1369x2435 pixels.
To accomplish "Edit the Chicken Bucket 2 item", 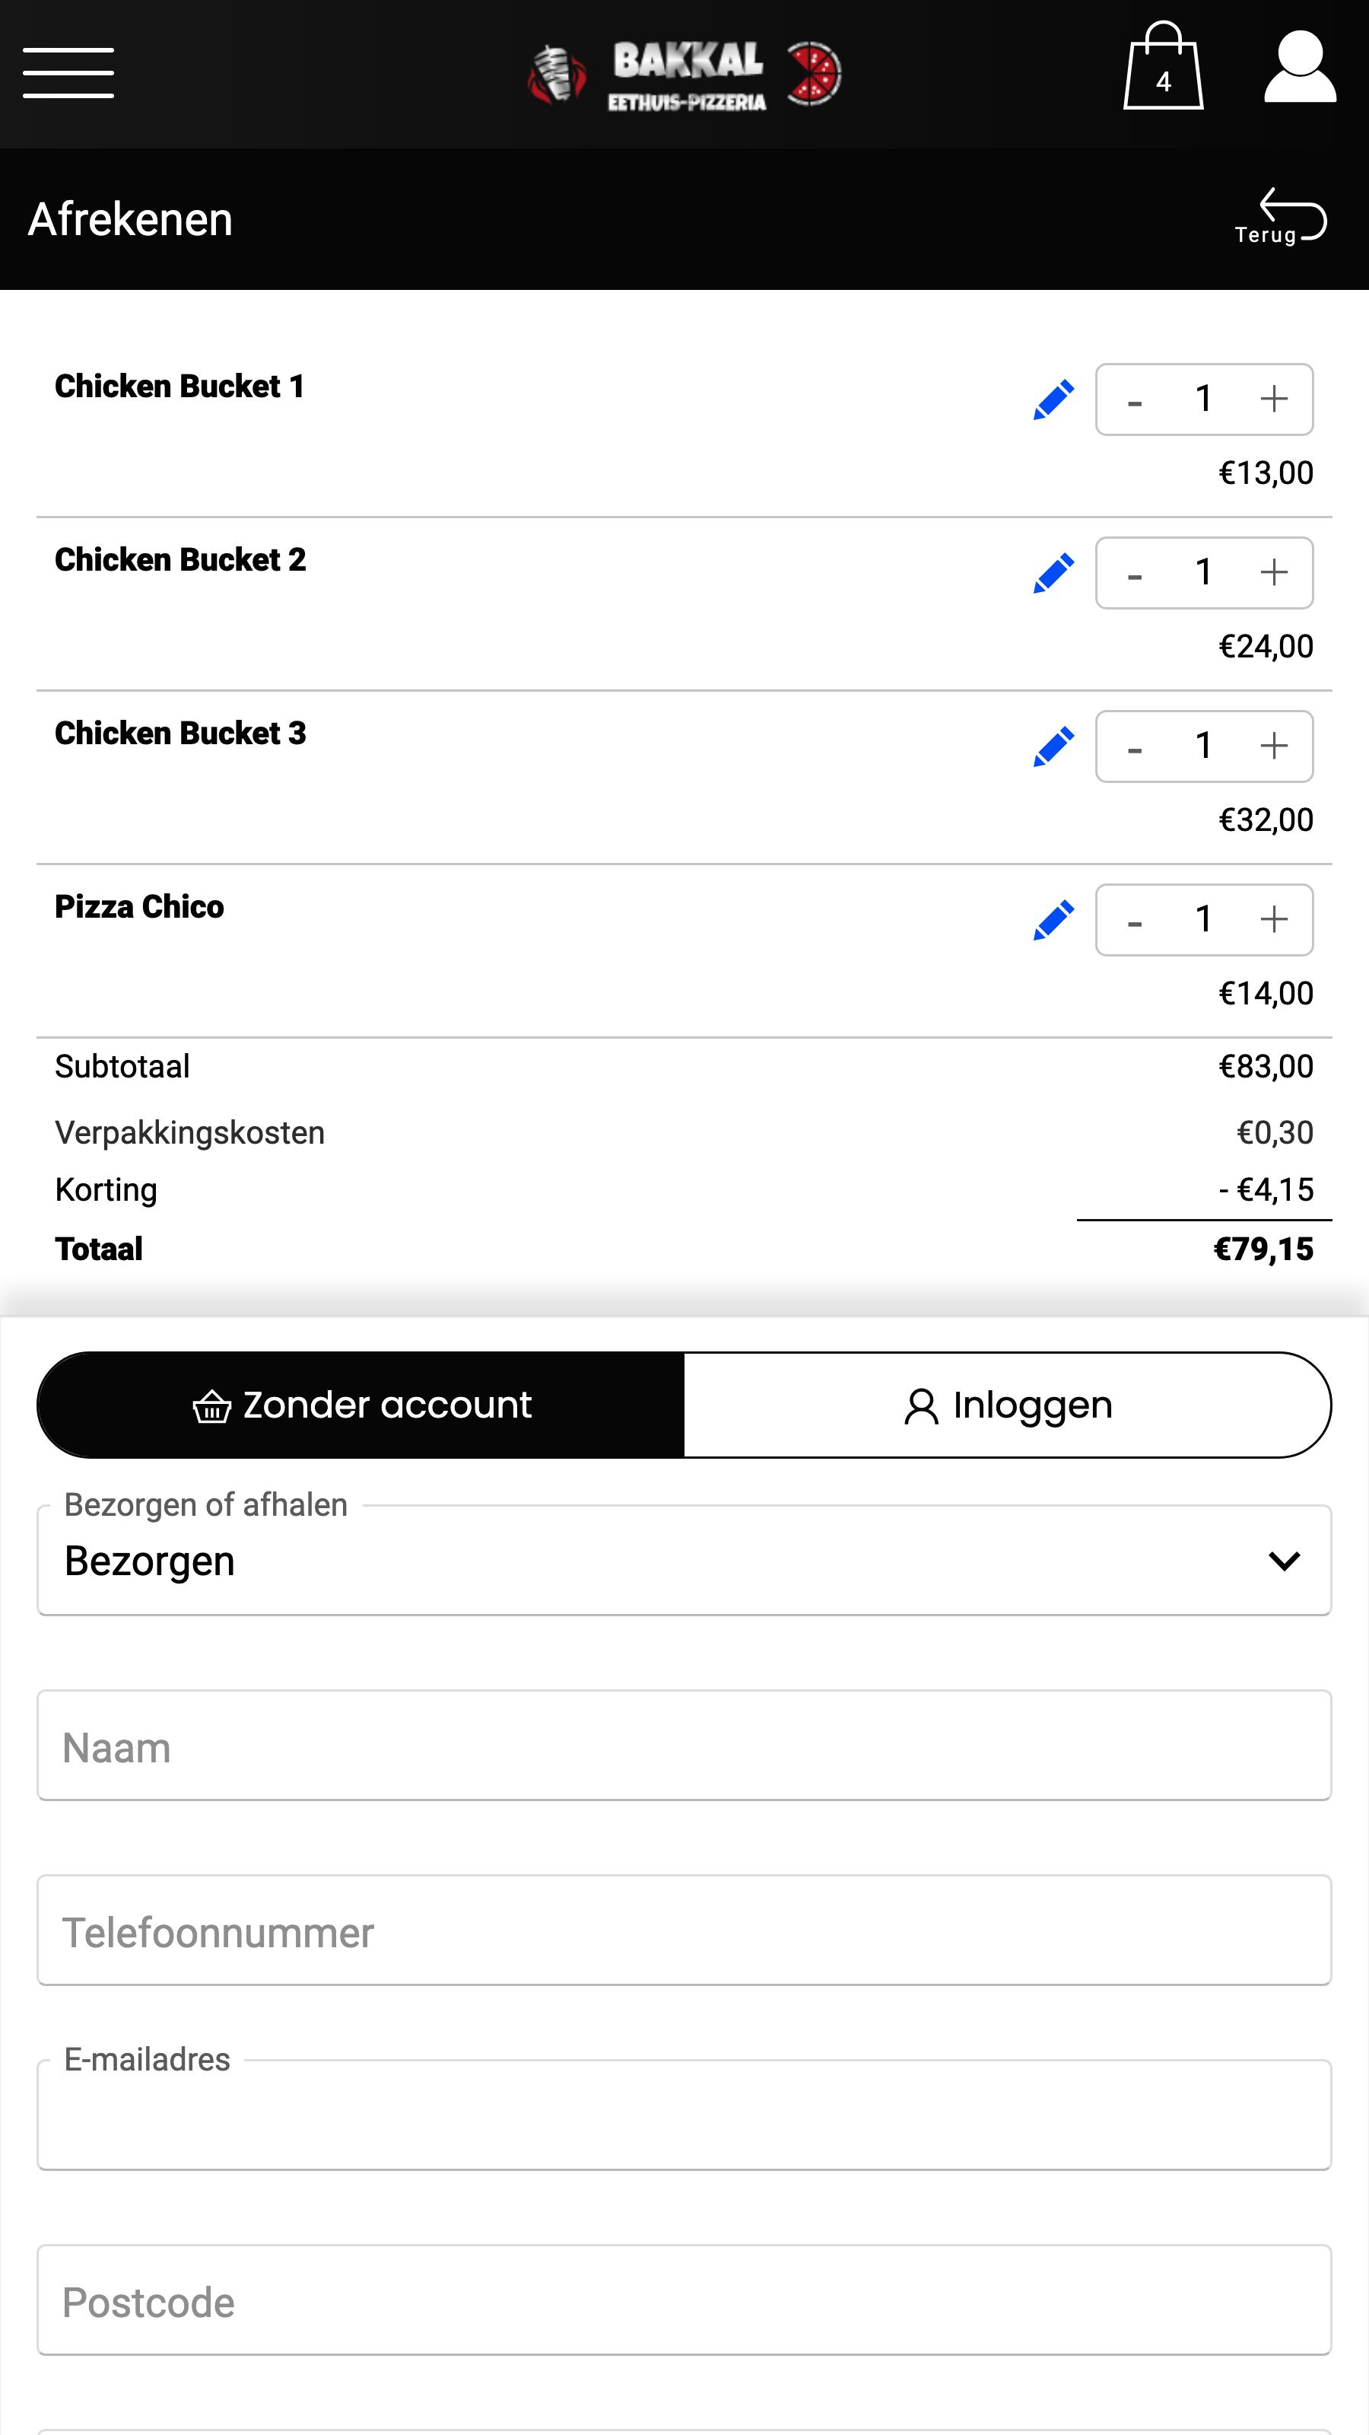I will coord(1053,573).
